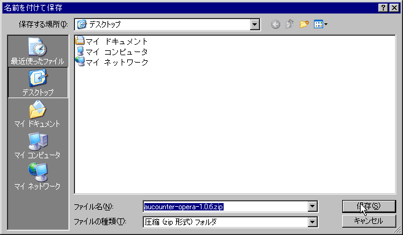This screenshot has height=235, width=403.
Task: Select マイ ドキュメント in file list
Action: tap(112, 41)
